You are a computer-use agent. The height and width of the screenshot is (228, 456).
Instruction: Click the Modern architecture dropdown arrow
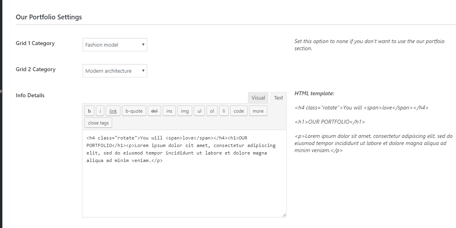(x=143, y=71)
